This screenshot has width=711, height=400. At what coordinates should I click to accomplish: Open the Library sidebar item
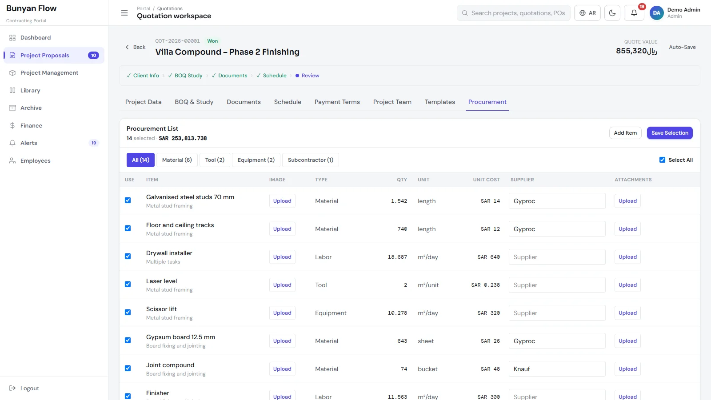pyautogui.click(x=54, y=91)
